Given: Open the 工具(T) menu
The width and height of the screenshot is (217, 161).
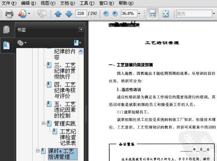Looking at the screenshot, I should pos(87,3).
